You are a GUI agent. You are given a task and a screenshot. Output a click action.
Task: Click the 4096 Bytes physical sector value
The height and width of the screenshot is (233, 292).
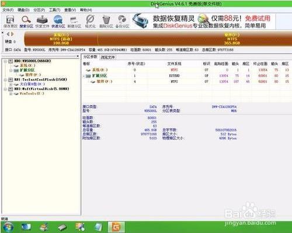tap(228, 138)
